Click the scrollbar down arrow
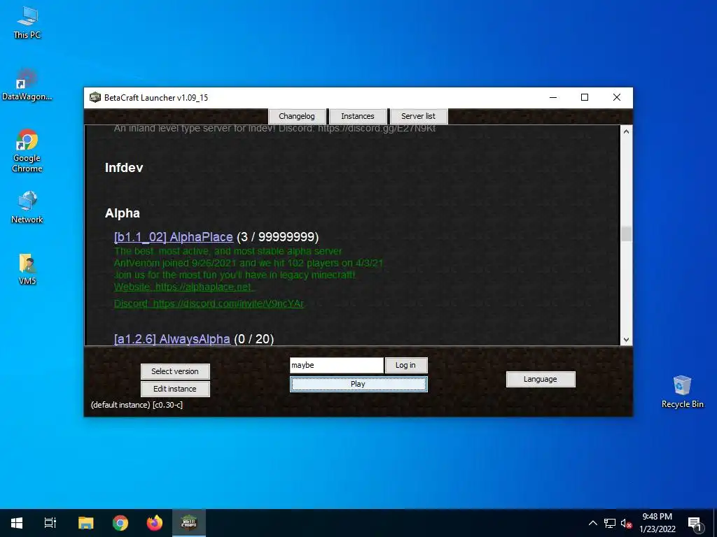This screenshot has width=717, height=537. (x=627, y=340)
